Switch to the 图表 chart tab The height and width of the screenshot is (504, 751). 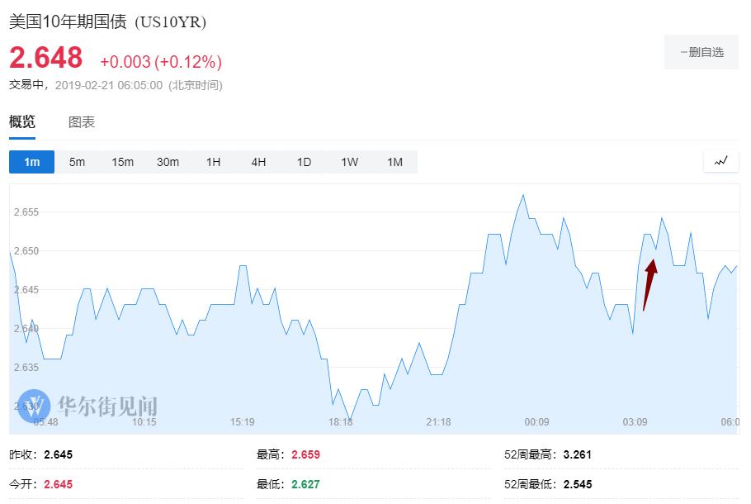pyautogui.click(x=82, y=122)
